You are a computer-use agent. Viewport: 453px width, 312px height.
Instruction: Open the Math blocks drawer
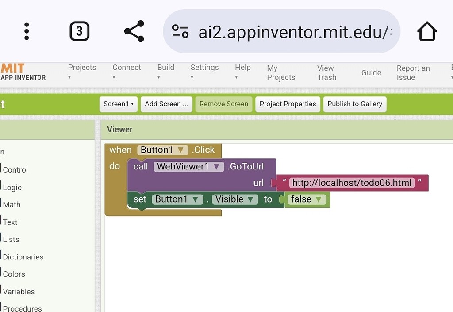tap(11, 204)
